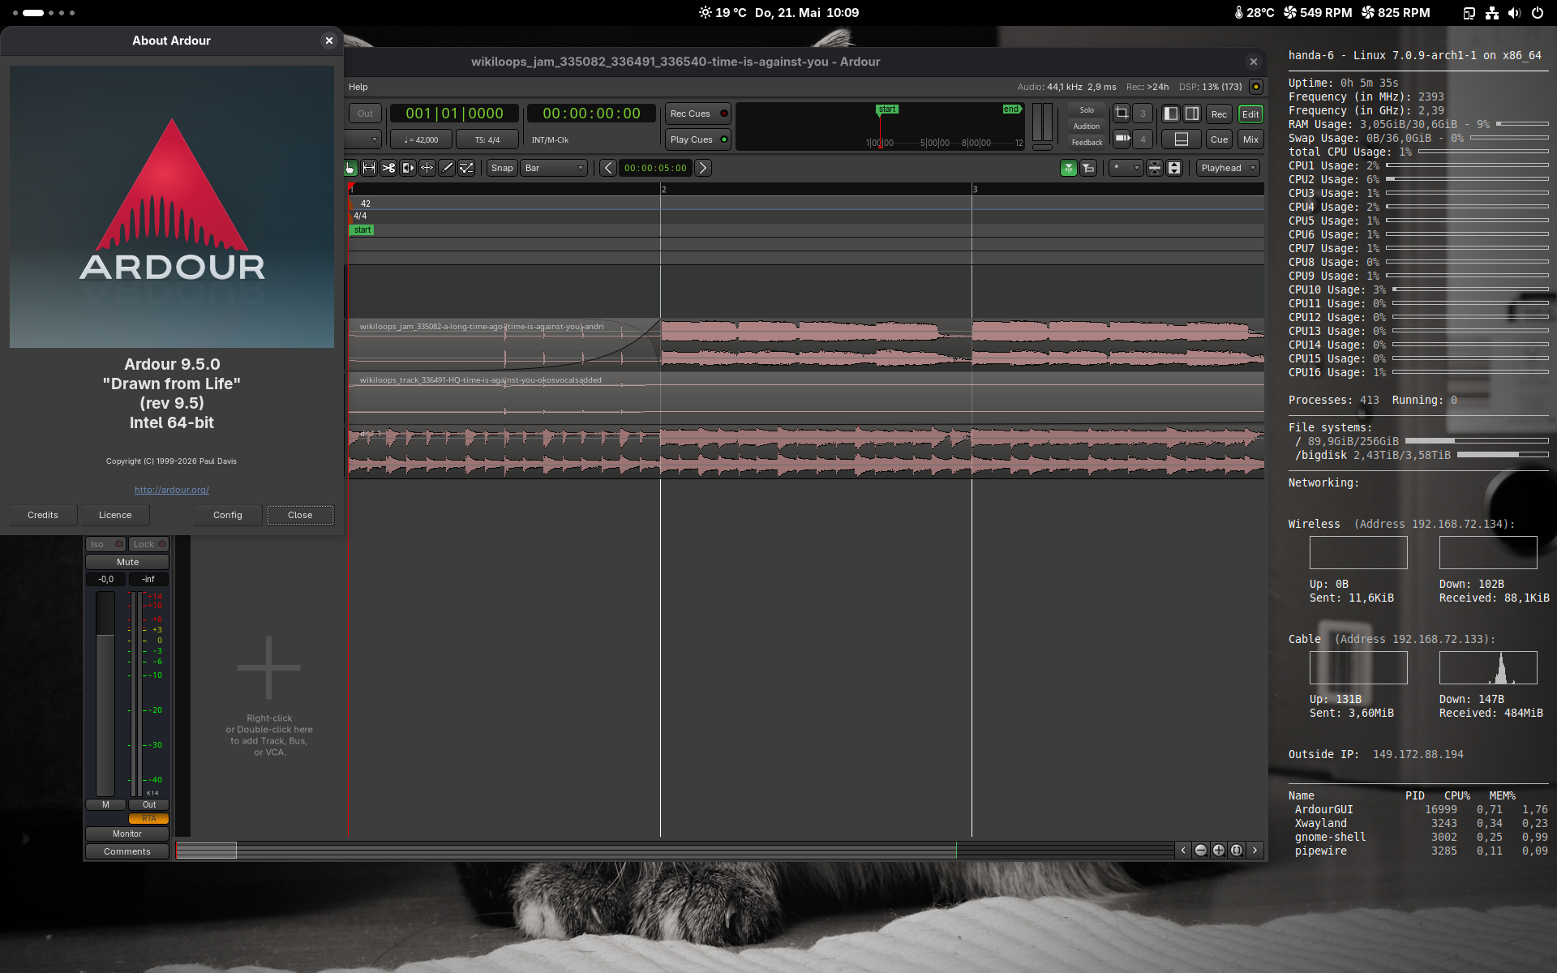Select the Audition tool icon
This screenshot has width=1557, height=973.
pos(408,168)
